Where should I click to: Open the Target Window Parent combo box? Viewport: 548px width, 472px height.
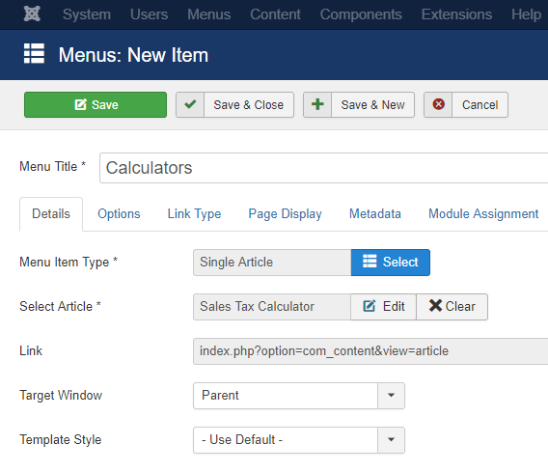tap(299, 396)
